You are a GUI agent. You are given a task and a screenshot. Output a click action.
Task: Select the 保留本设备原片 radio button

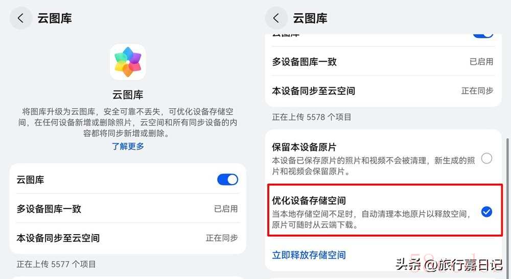486,159
